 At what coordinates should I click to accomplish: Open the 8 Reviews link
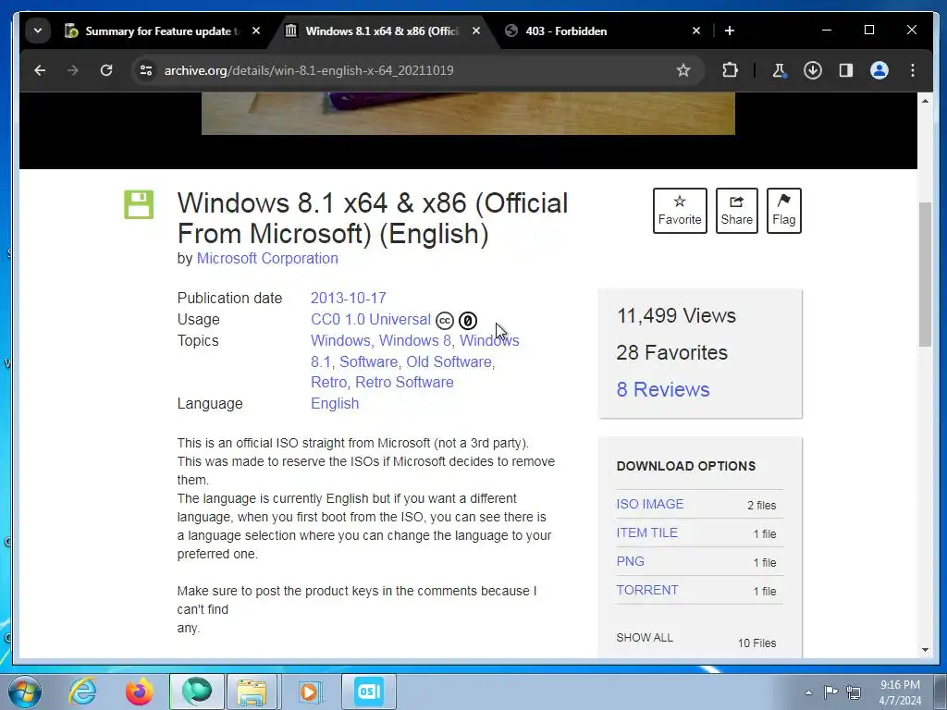click(x=662, y=389)
